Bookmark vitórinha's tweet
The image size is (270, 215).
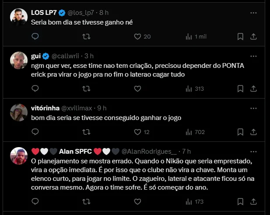pos(240,132)
